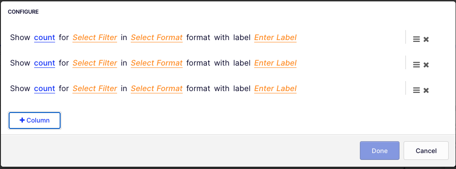This screenshot has width=456, height=169.
Task: Click Enter Label field in second row
Action: pyautogui.click(x=276, y=63)
